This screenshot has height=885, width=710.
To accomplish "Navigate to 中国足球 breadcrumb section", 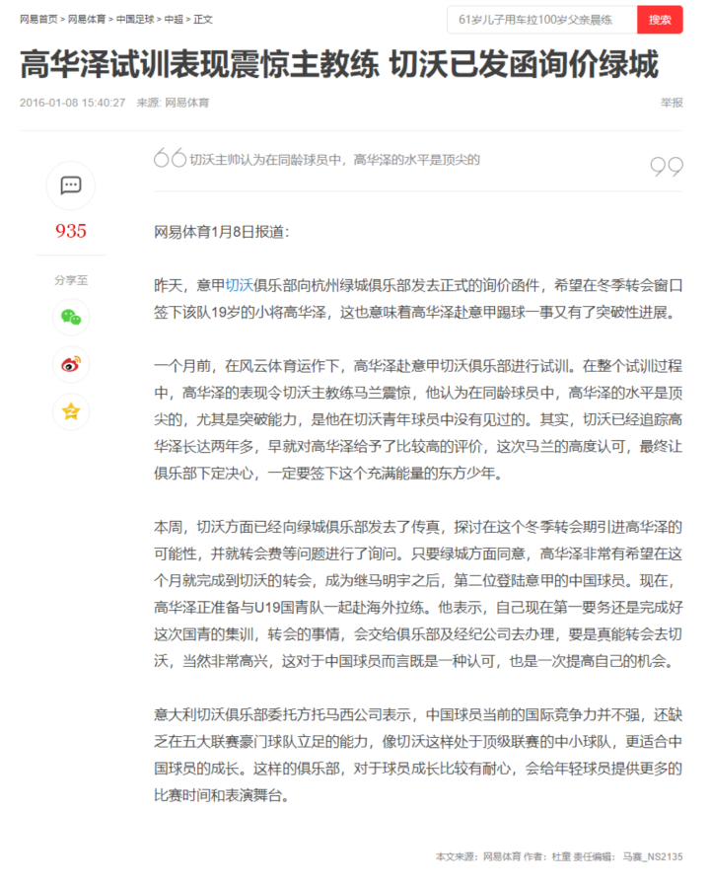I will click(x=135, y=20).
